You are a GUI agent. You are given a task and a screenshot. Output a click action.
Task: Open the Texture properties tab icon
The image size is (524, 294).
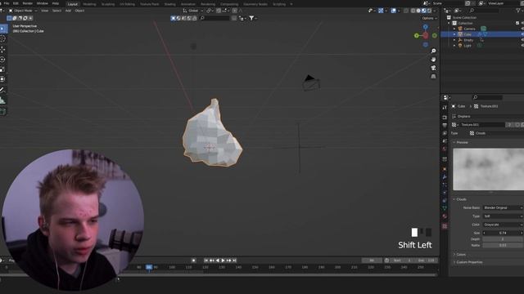point(445,226)
